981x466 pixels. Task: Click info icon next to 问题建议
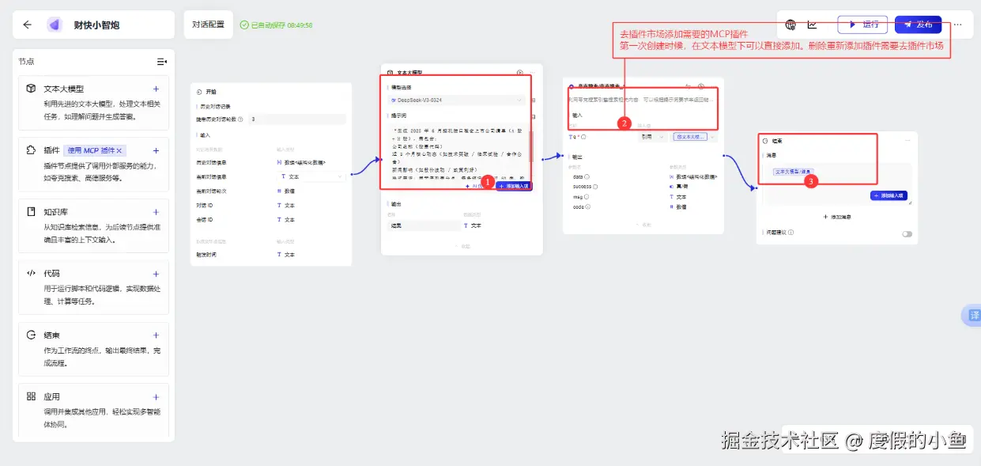[x=790, y=233]
